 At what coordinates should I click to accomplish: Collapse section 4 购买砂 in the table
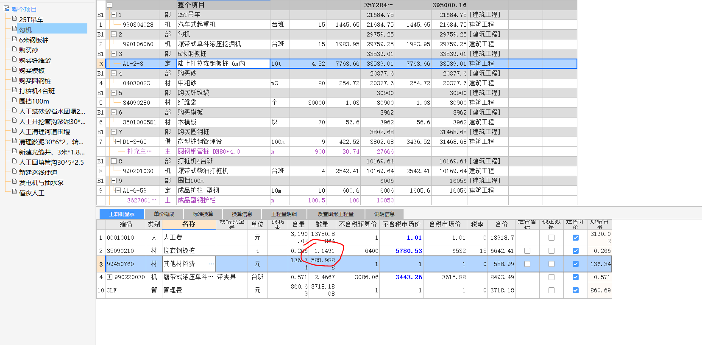pyautogui.click(x=114, y=73)
